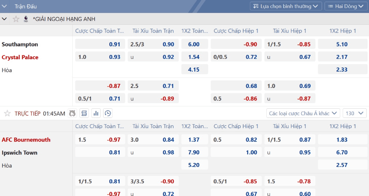Pick Bournemouth first-half over 1/1.5 odds 0.87
Image resolution: width=369 pixels, height=196 pixels.
coord(290,140)
